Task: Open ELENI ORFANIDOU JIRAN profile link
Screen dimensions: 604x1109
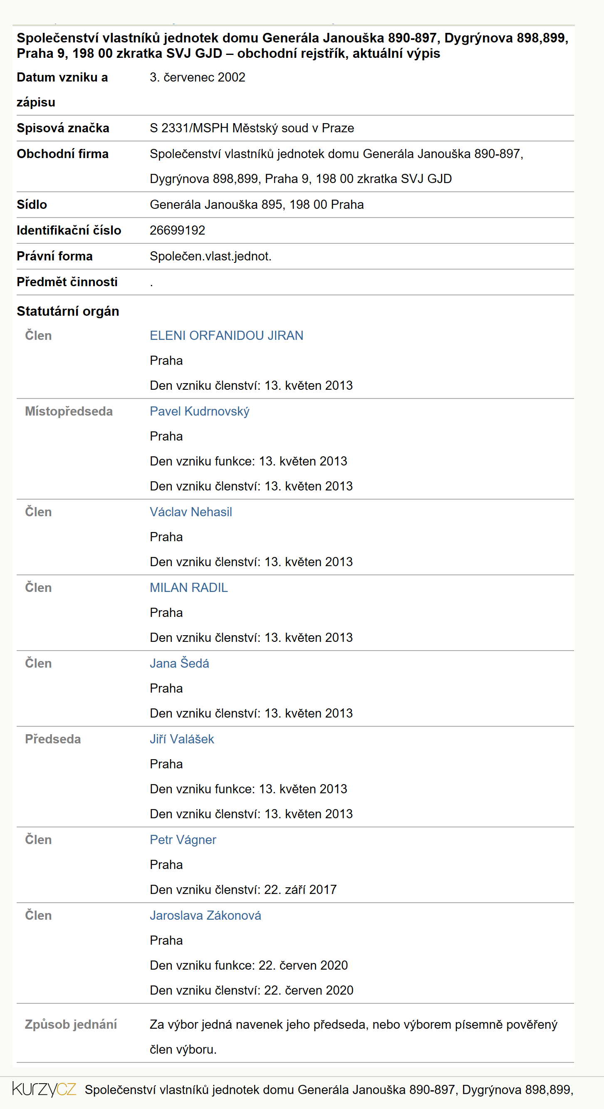Action: pos(226,335)
